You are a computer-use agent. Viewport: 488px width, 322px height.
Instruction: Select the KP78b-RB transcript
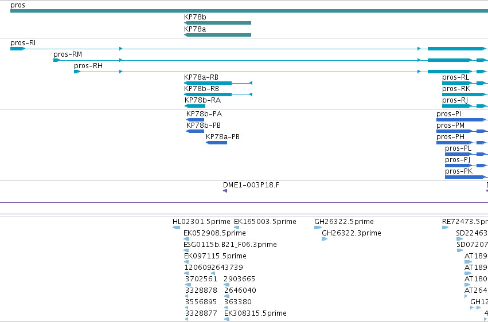coord(218,95)
